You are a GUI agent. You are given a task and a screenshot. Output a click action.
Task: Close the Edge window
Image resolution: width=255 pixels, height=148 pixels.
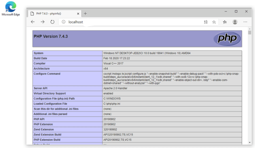point(246,11)
